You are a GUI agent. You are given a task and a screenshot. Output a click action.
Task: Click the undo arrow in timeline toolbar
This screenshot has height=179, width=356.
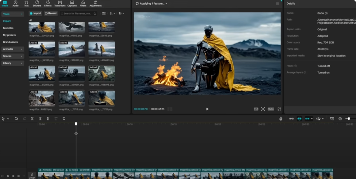click(16, 118)
